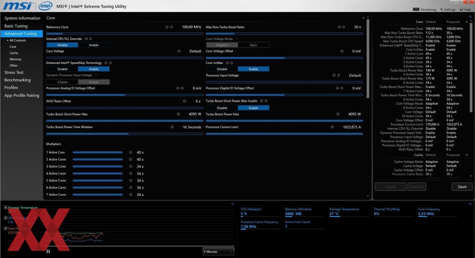This screenshot has height=258, width=475.
Task: Show info for Core IccMax
Action: coord(227,63)
